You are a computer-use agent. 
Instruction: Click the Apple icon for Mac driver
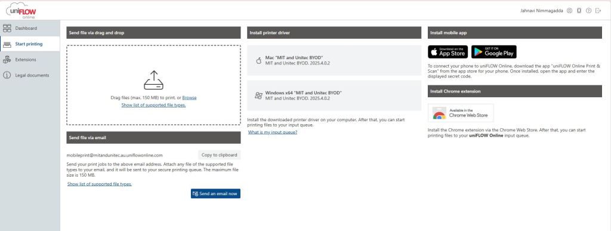(258, 60)
